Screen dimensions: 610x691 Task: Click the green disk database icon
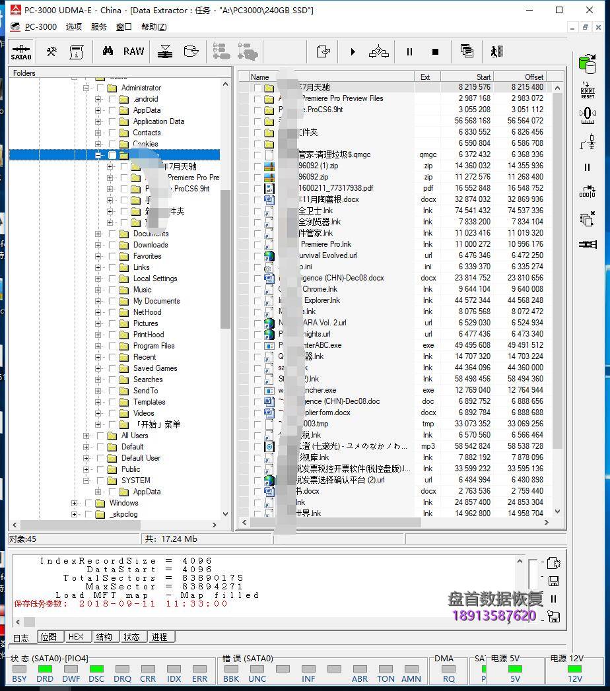pyautogui.click(x=587, y=63)
